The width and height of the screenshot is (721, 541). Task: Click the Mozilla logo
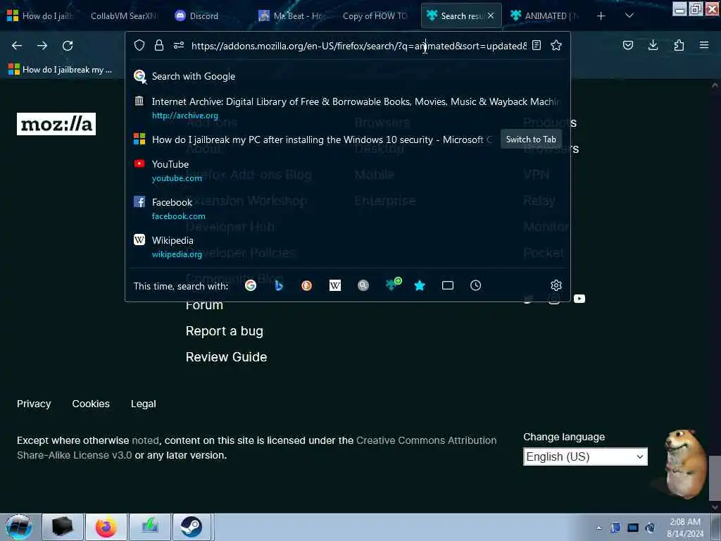[56, 124]
